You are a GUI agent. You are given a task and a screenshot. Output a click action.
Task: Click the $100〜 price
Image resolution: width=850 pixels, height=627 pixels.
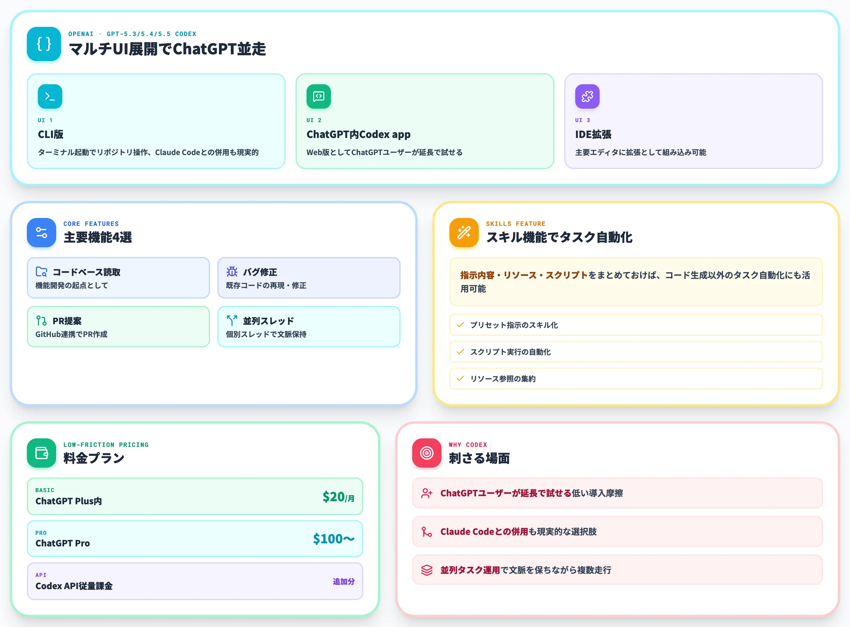pos(334,538)
